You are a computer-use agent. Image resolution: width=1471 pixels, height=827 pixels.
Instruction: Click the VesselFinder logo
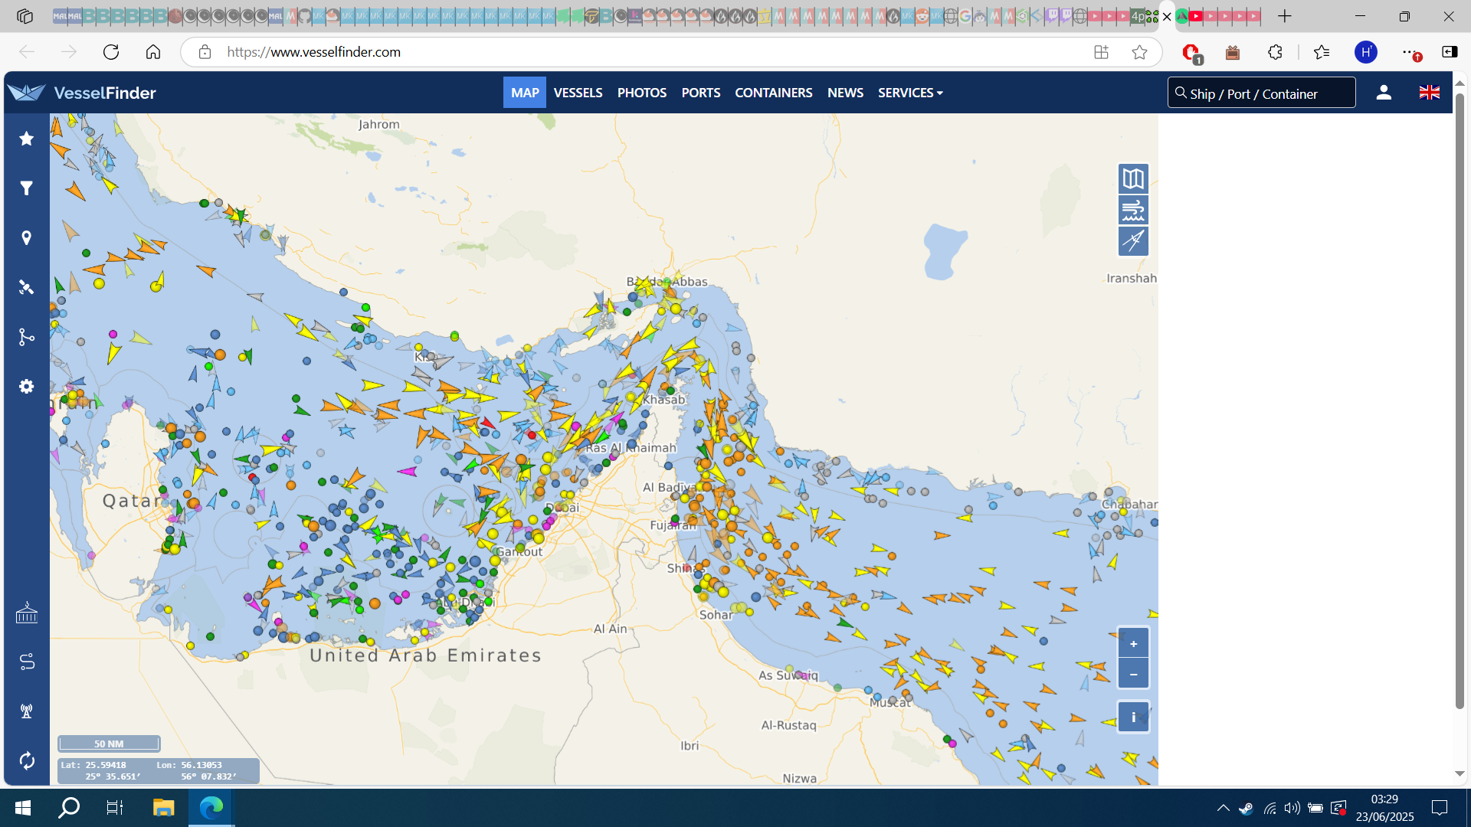[x=82, y=93]
